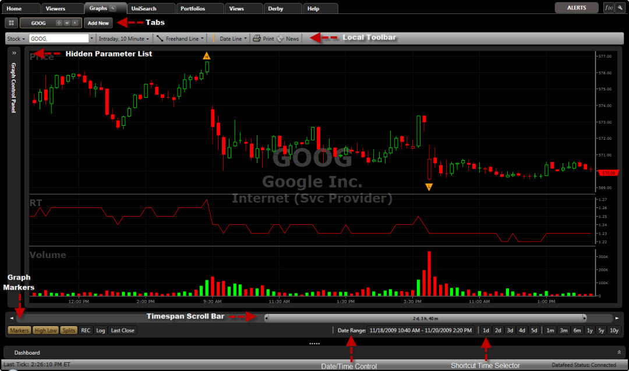Screen dimensions: 629x371
Task: Close the GOOG graph tab
Action: (x=75, y=23)
